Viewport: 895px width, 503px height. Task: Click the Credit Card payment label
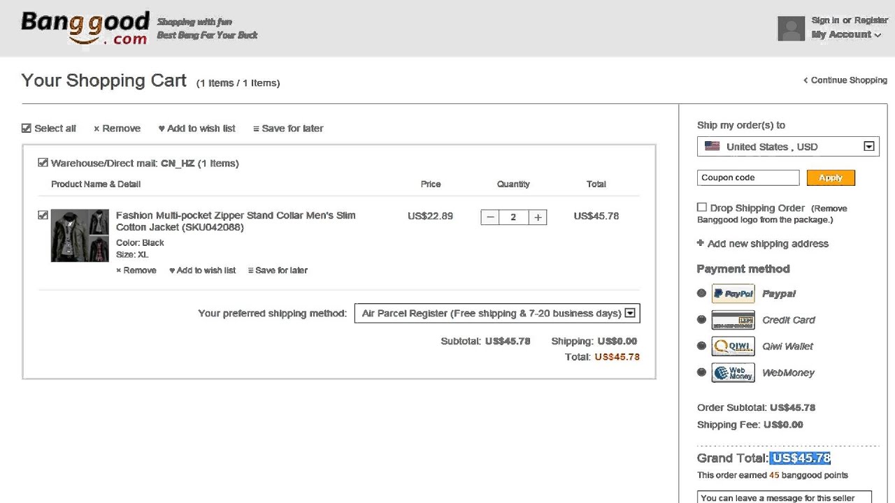point(789,320)
